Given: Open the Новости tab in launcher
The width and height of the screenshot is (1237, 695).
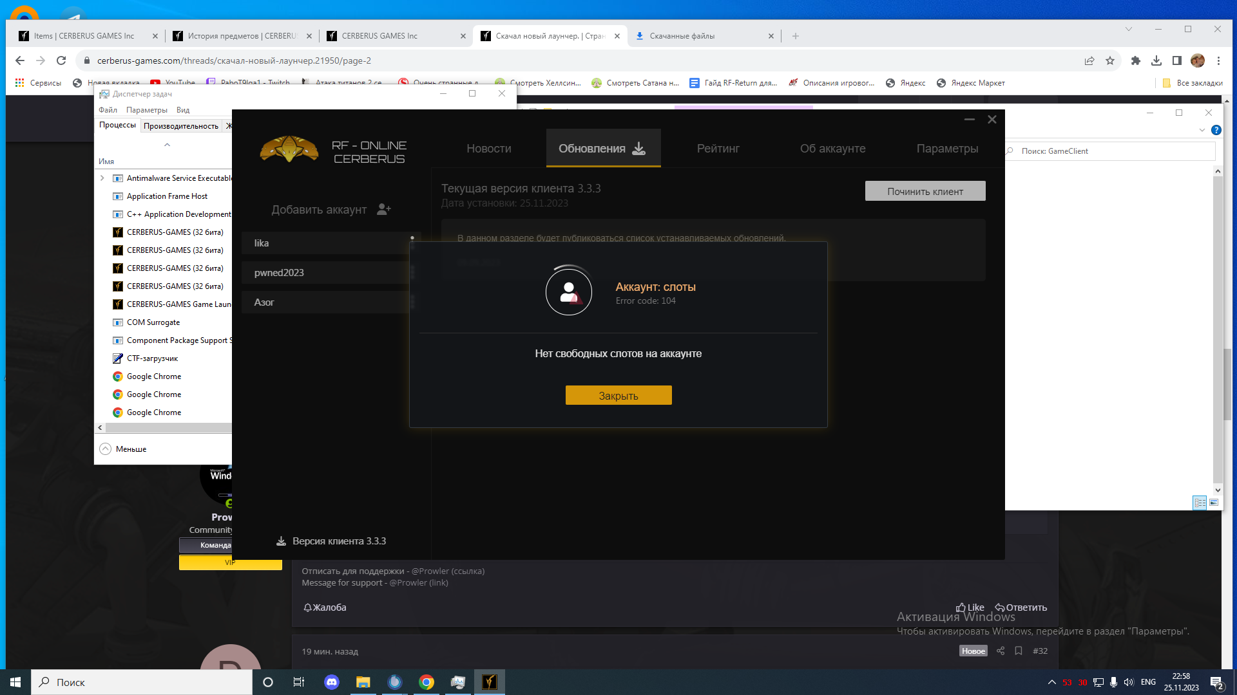Looking at the screenshot, I should pyautogui.click(x=489, y=149).
